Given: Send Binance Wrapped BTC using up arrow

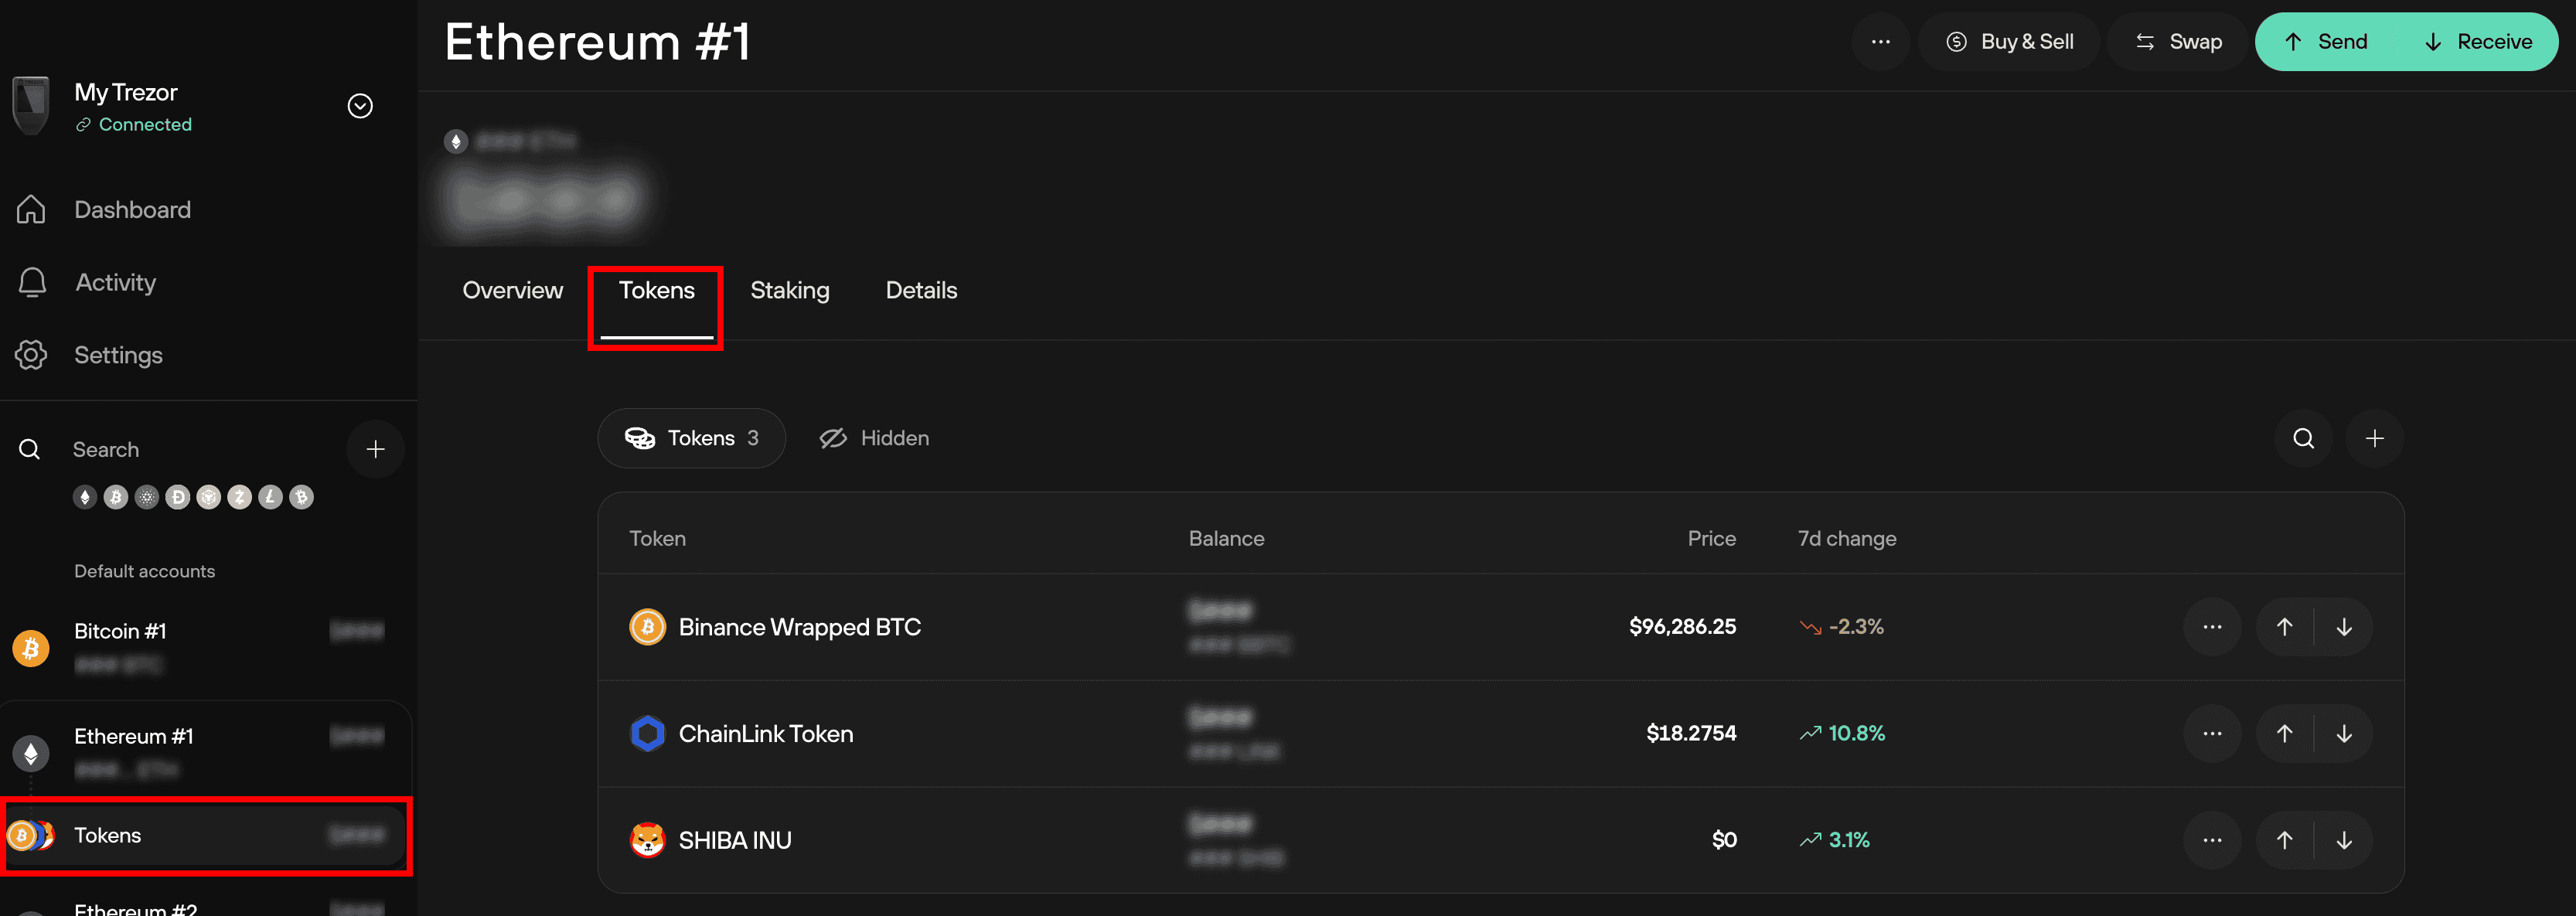Looking at the screenshot, I should [2285, 627].
